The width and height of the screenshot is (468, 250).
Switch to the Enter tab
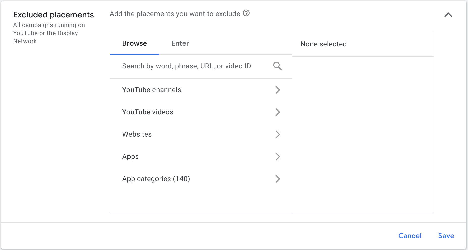180,43
